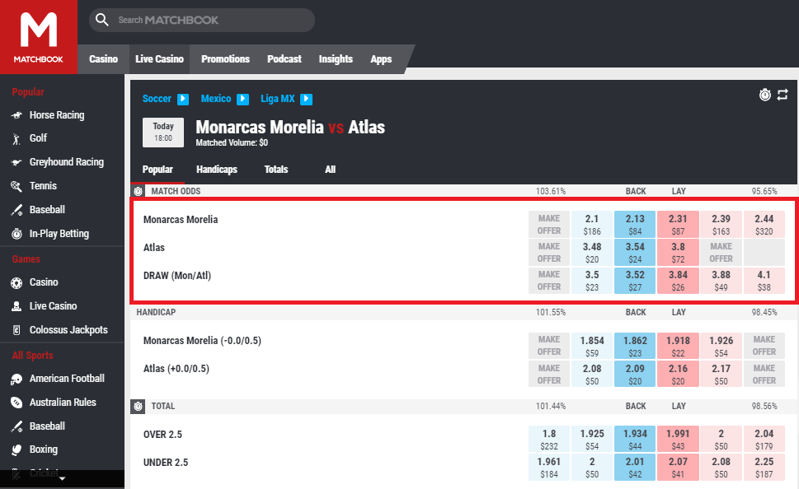799x489 pixels.
Task: Click the American Football helmet icon
Action: pyautogui.click(x=16, y=379)
